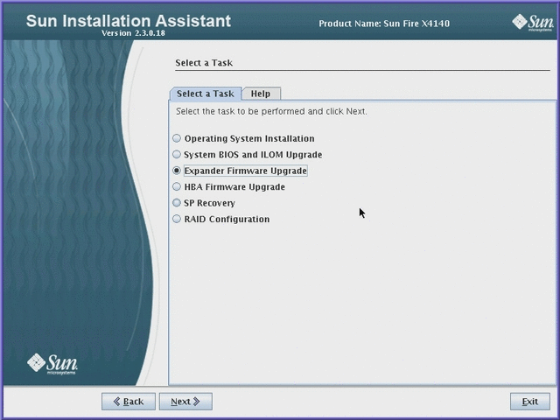Click the Next button
The width and height of the screenshot is (560, 420).
[x=185, y=402]
